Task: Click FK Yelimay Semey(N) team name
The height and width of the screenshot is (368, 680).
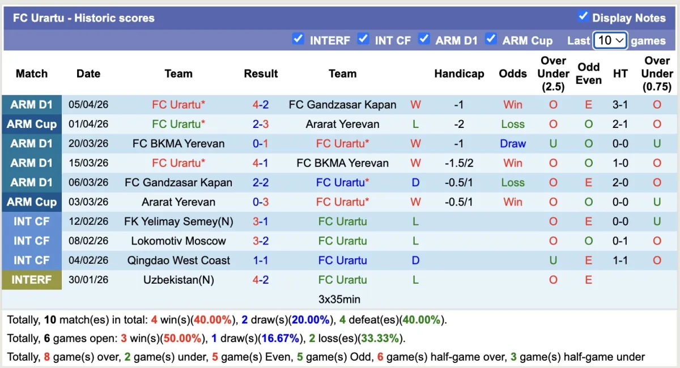Action: (178, 221)
